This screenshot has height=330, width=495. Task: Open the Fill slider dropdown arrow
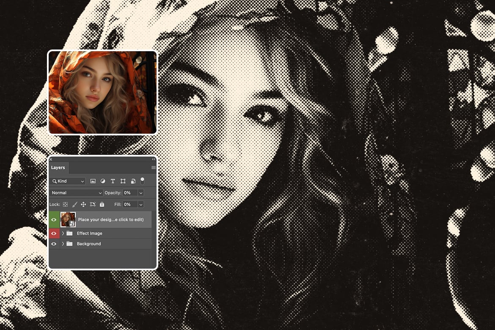[x=141, y=205]
